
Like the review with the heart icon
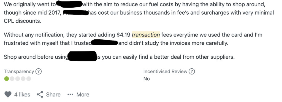[8, 95]
